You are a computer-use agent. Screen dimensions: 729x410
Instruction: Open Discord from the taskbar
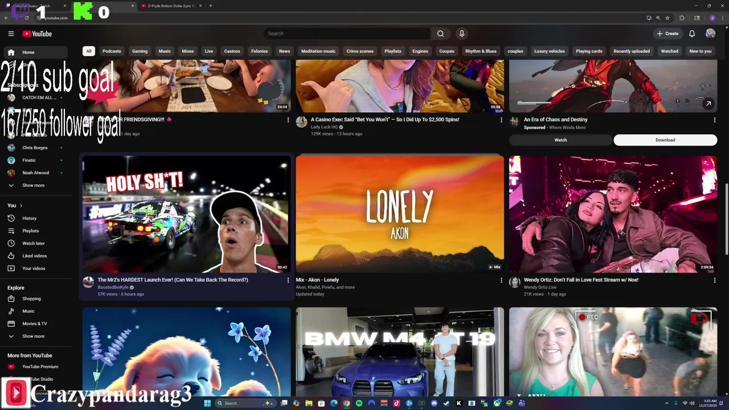tap(434, 403)
